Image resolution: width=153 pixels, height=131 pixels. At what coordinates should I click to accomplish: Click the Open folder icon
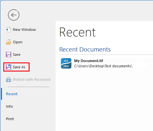point(9,42)
